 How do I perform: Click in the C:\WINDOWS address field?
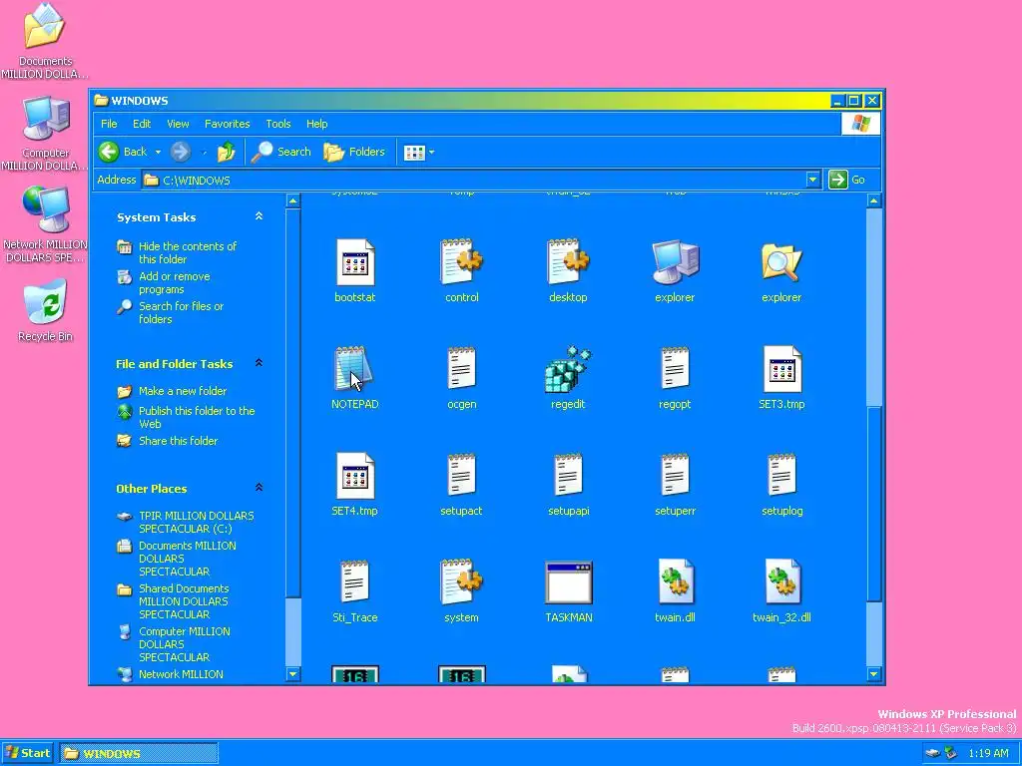click(x=474, y=180)
